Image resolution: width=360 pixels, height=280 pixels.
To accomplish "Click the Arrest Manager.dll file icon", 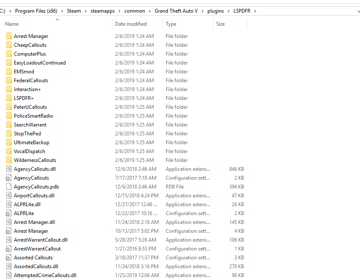I will [9, 222].
